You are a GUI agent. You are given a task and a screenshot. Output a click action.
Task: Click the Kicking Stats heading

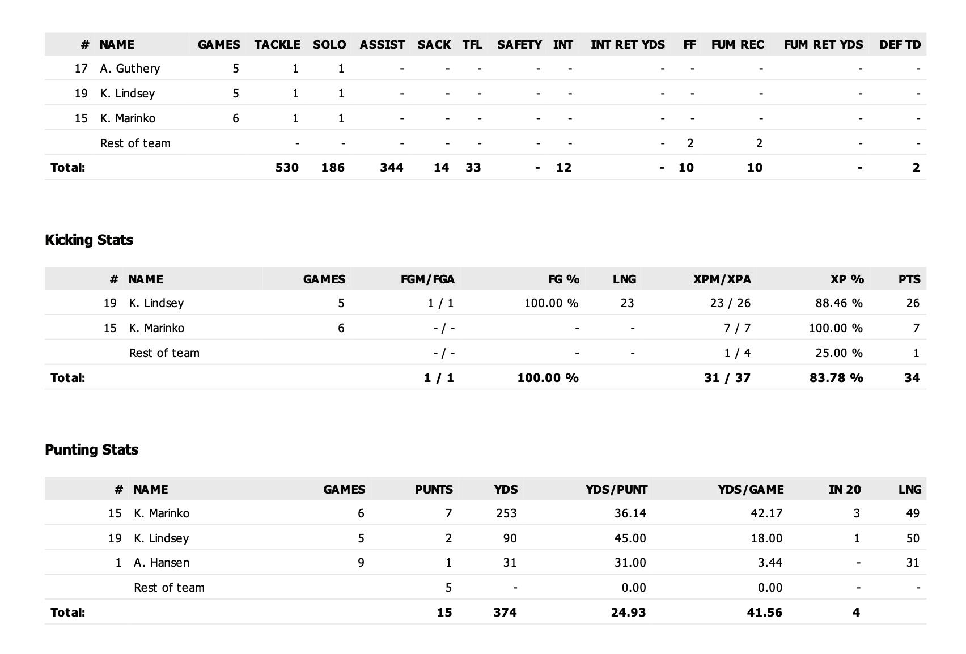[89, 240]
